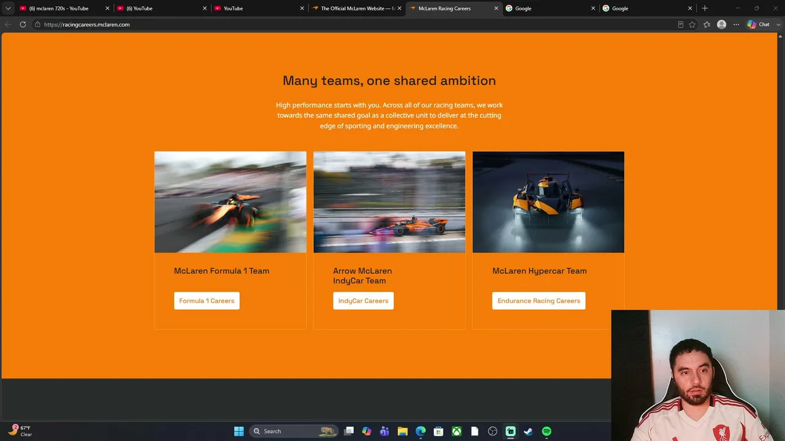Add this page to favorites
The image size is (785, 441).
(692, 24)
